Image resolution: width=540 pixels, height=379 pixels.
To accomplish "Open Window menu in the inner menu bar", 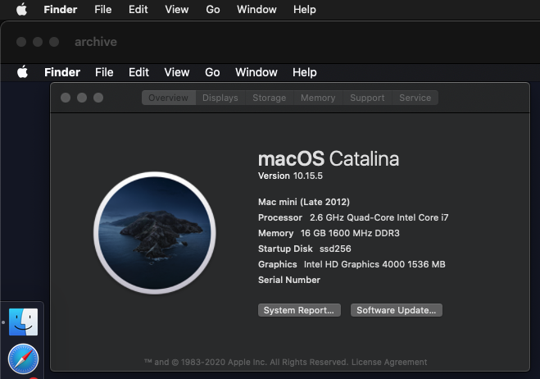I will click(256, 72).
